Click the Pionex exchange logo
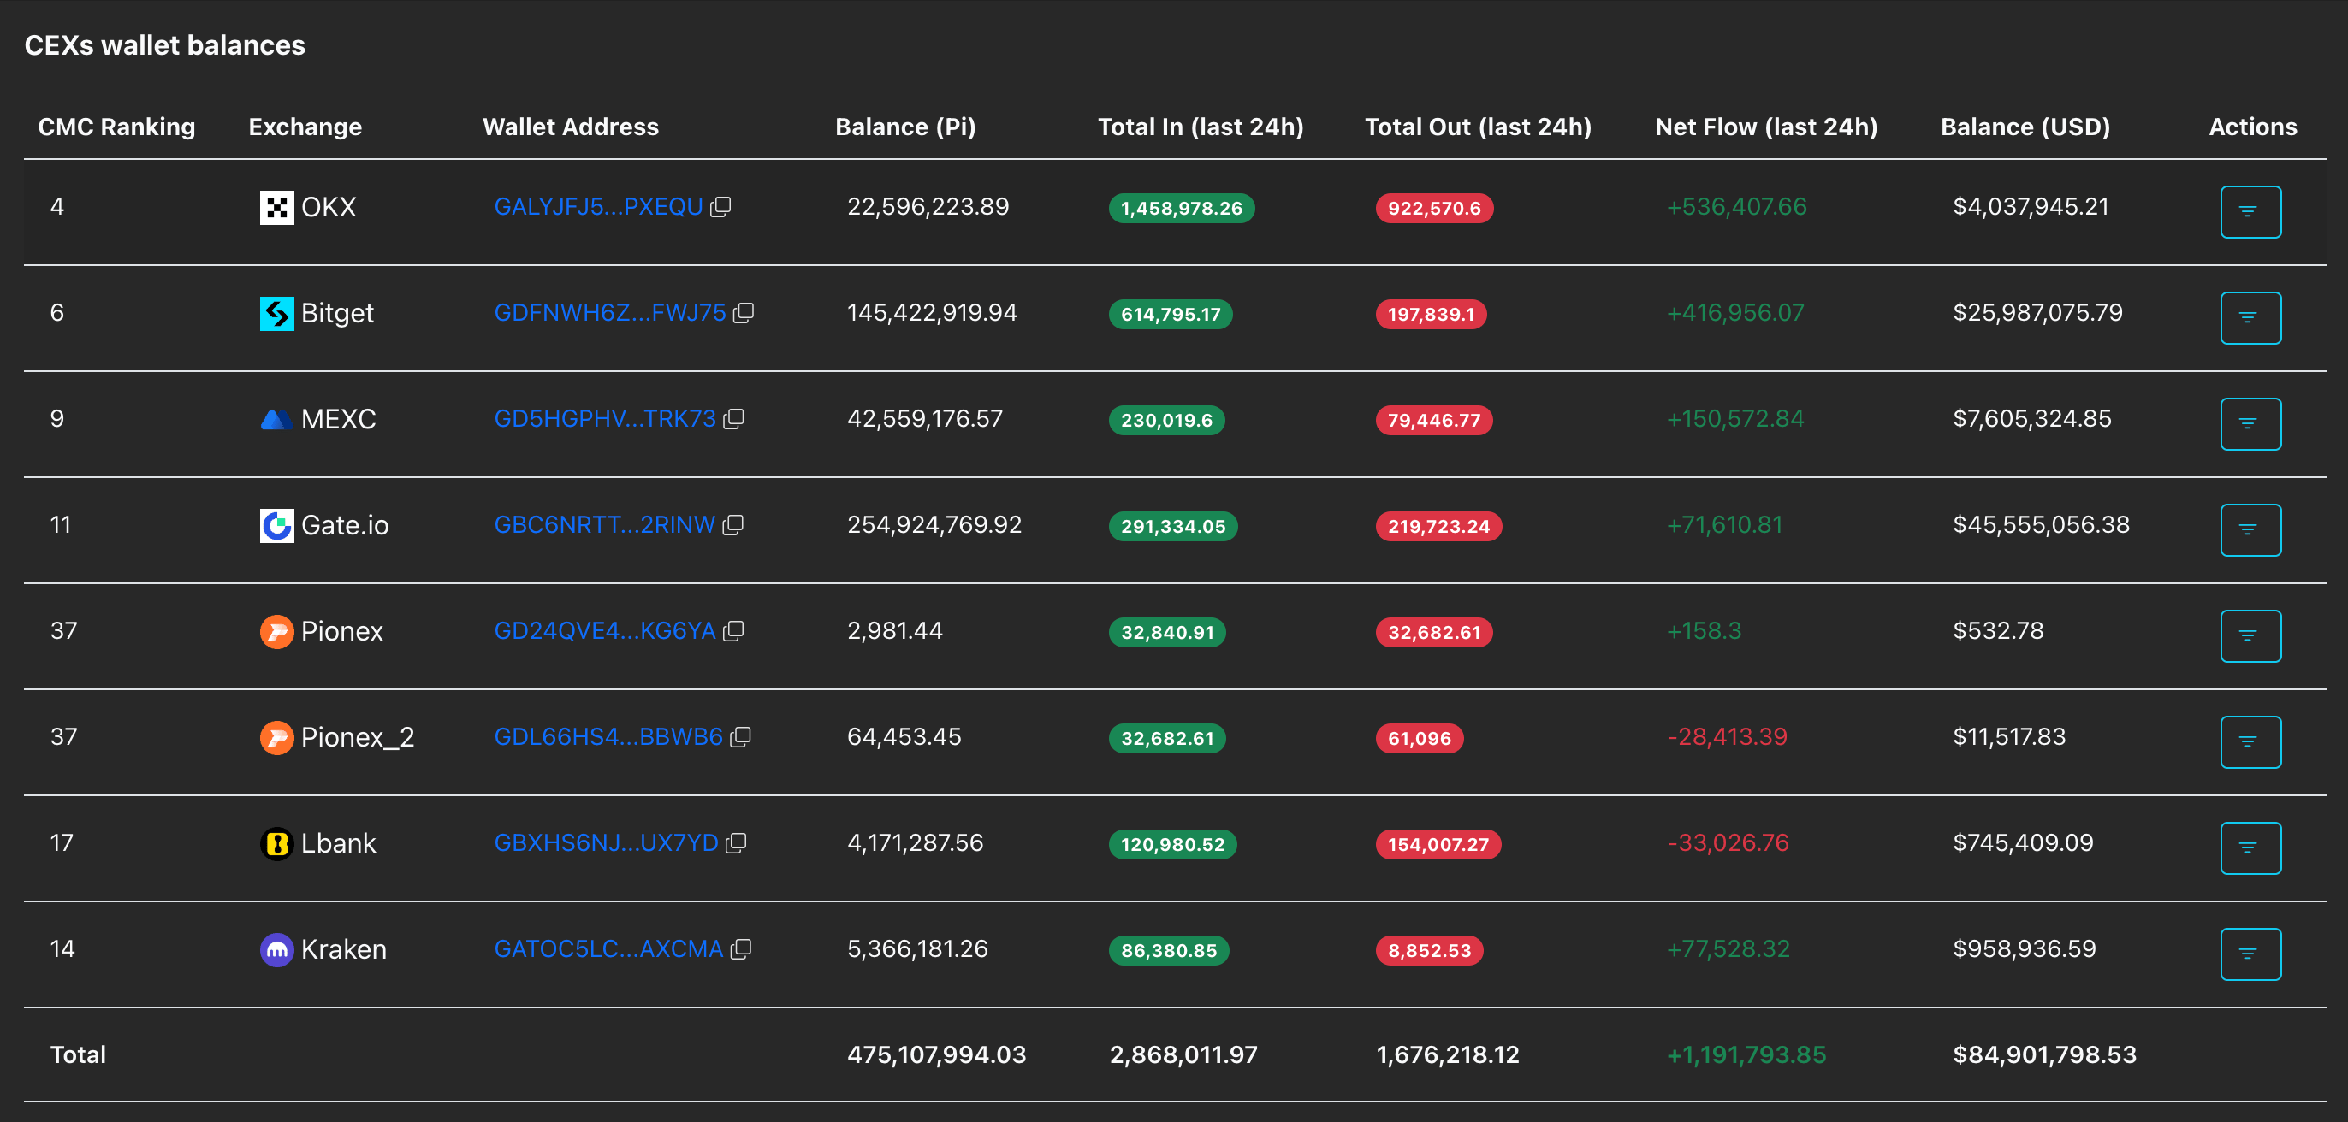2348x1122 pixels. click(276, 631)
